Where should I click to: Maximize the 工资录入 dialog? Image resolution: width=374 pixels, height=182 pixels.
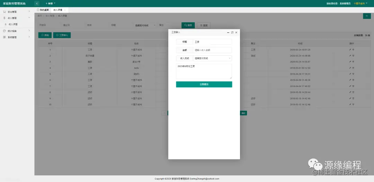tap(232, 32)
